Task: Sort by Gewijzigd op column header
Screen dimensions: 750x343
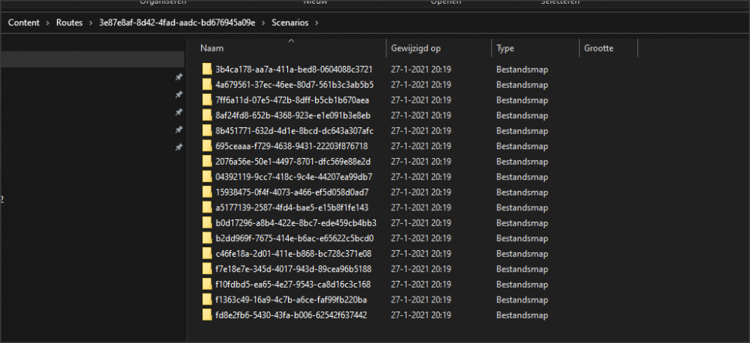Action: click(x=414, y=48)
